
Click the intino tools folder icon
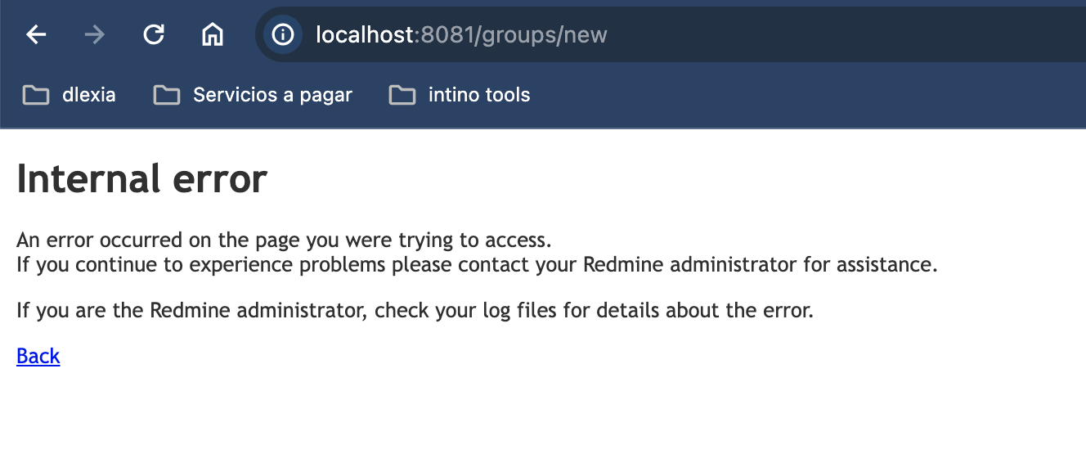pos(402,95)
